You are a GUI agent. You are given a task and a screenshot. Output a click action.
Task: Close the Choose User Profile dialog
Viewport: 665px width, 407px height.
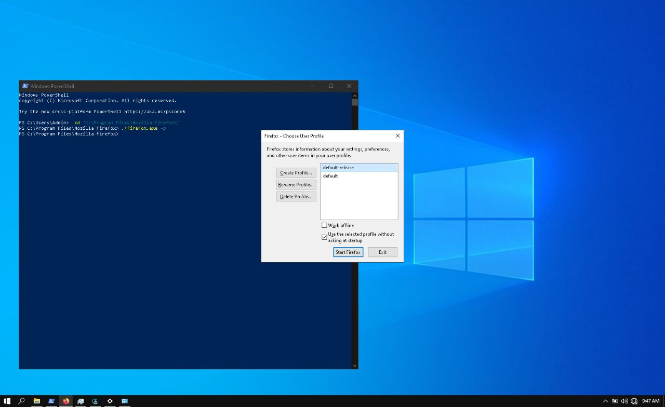pos(397,136)
